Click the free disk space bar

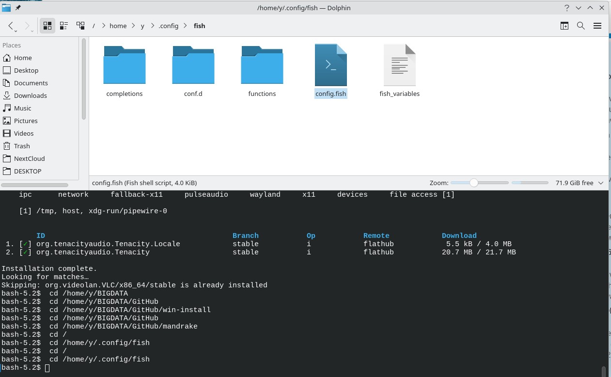pos(530,183)
